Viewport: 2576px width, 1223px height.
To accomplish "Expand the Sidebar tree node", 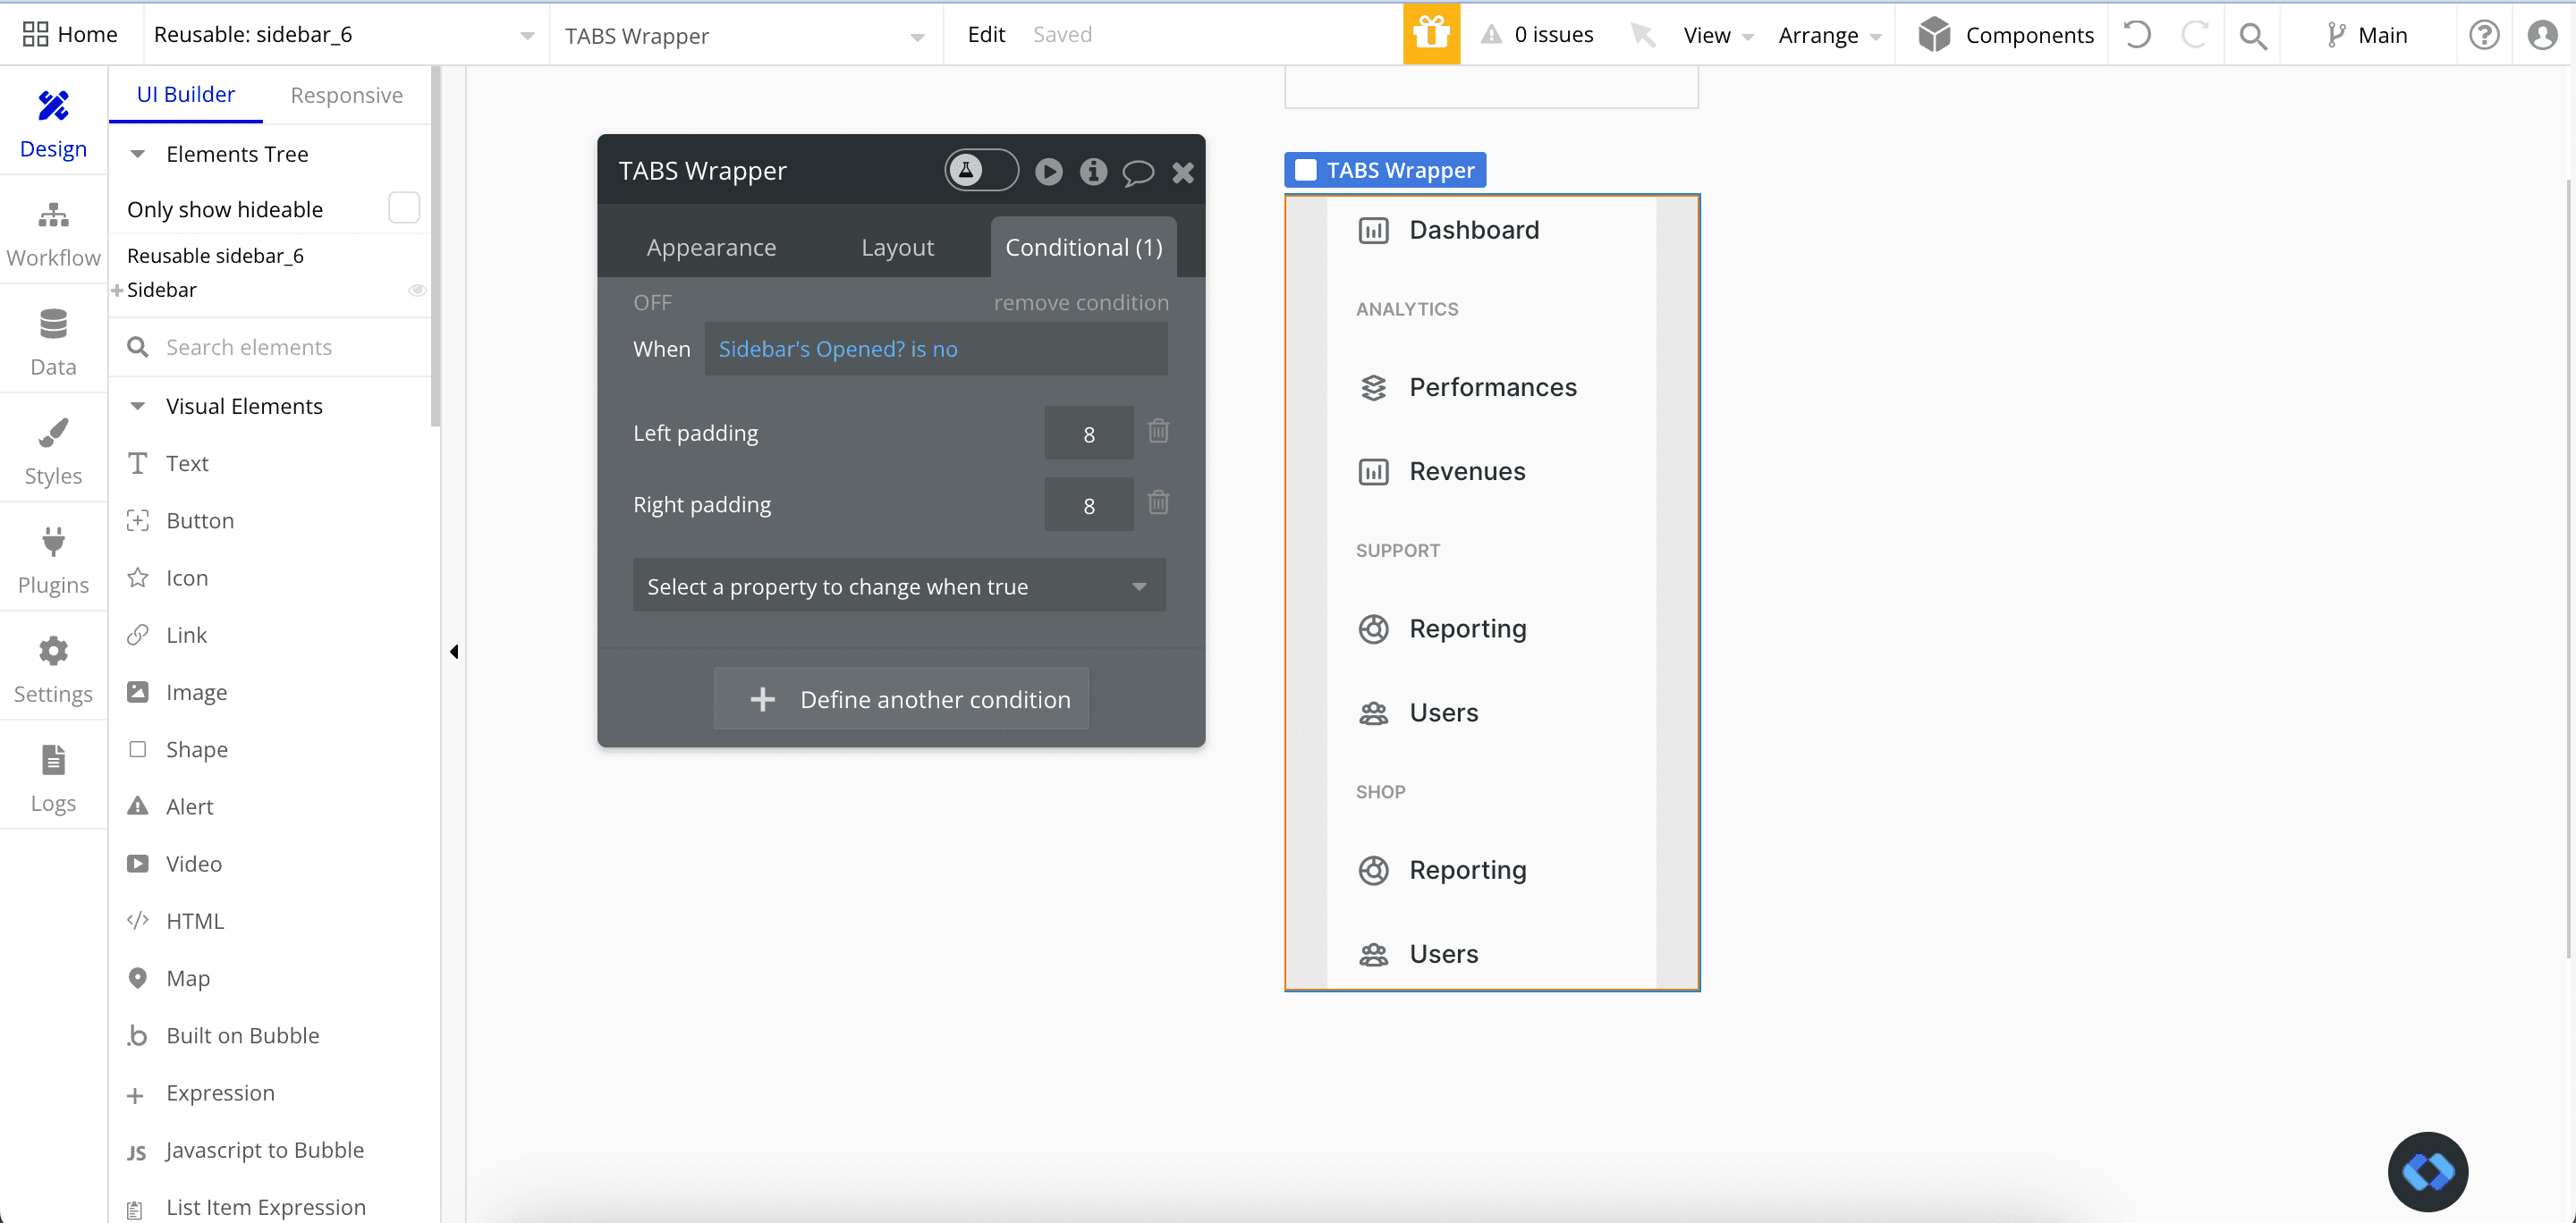I will tap(117, 291).
